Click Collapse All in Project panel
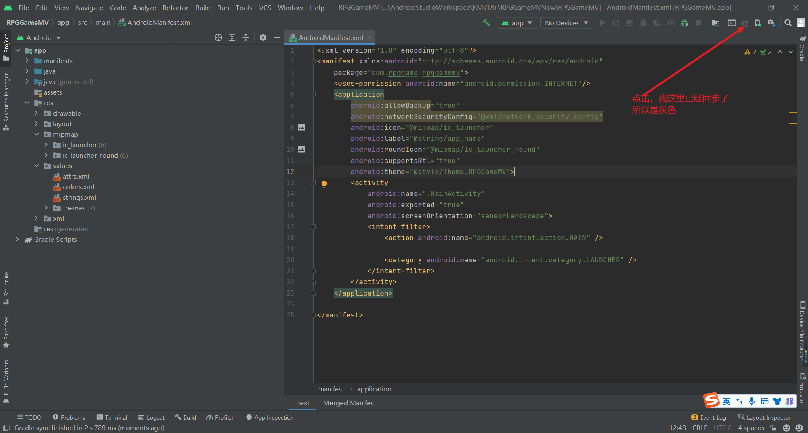This screenshot has width=808, height=433. point(246,37)
